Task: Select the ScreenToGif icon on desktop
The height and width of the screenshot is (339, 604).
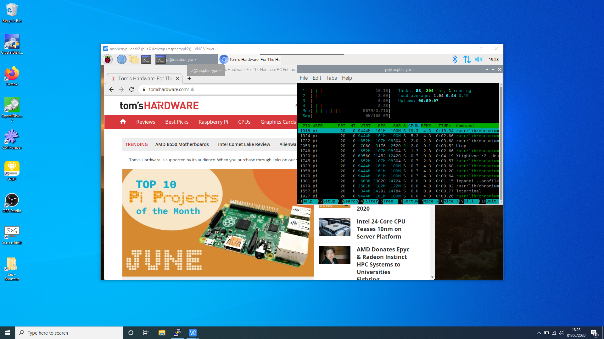Action: coord(11,231)
